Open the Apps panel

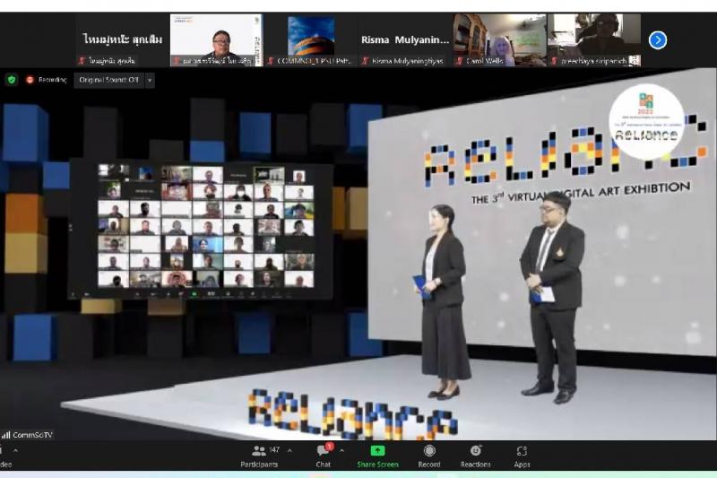tap(522, 455)
